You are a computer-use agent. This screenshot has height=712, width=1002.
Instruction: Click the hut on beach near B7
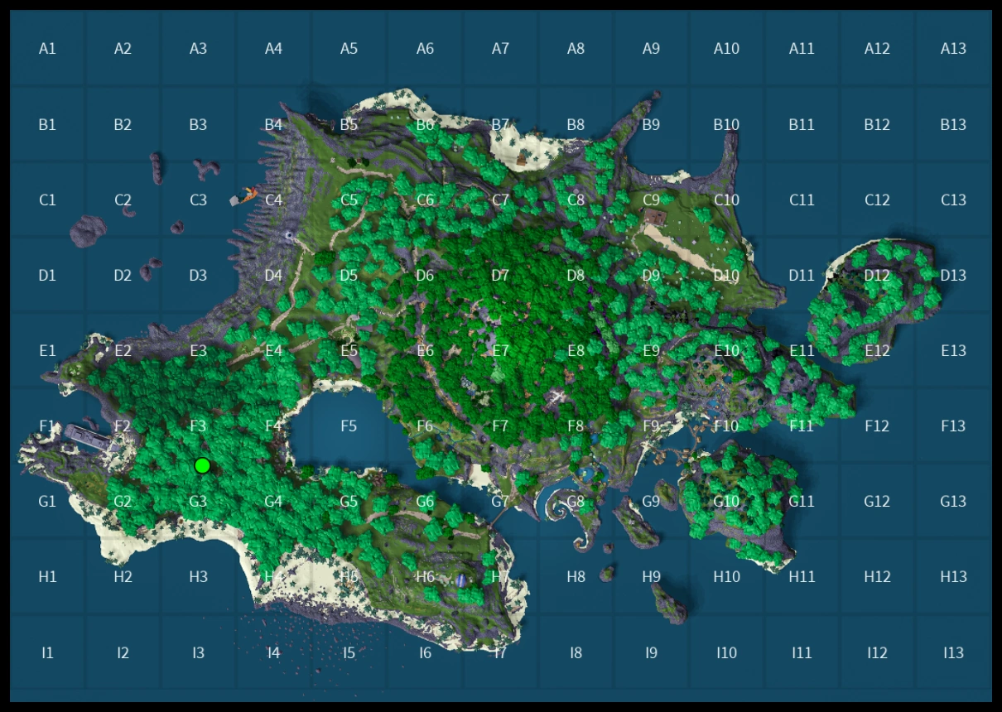519,157
